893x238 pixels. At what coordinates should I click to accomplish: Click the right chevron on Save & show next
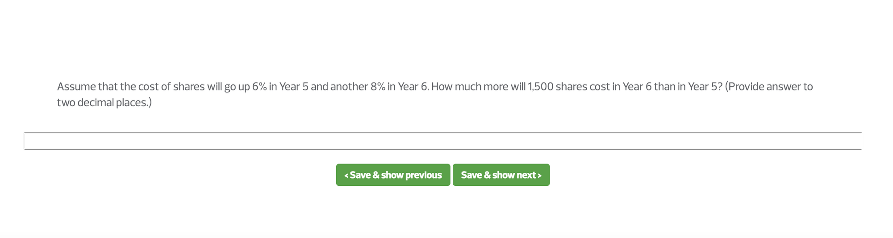[x=539, y=175]
